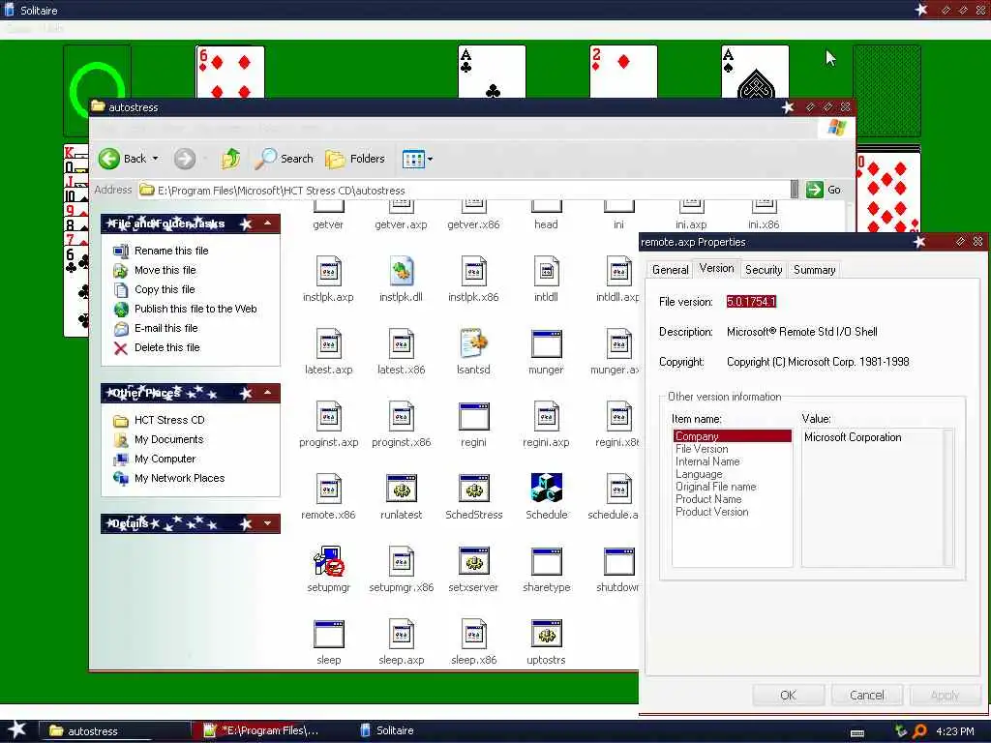
Task: Open the address bar dropdown arrow
Action: pos(795,190)
